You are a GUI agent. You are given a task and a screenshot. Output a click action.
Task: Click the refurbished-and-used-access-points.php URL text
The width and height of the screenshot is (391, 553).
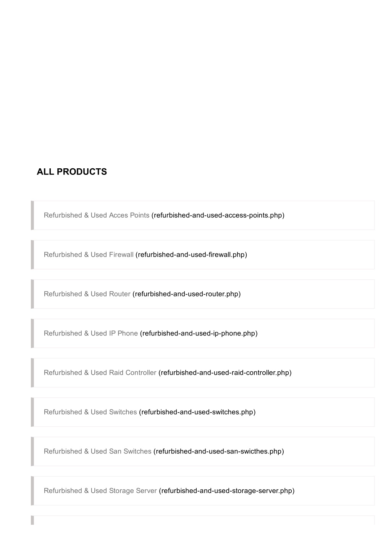click(x=218, y=215)
